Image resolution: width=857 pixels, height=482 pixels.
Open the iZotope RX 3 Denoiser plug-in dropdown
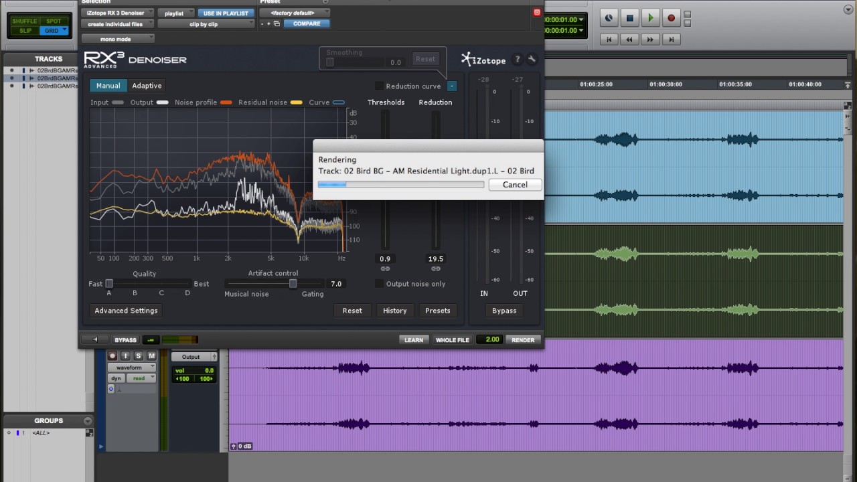117,13
